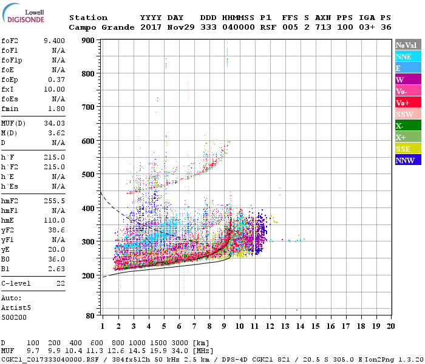
Task: Select the Vo- pink legend swatch
Action: point(408,91)
